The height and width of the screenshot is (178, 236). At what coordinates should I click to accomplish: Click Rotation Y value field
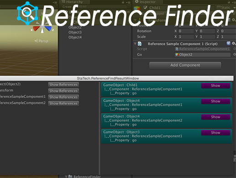pyautogui.click(x=207, y=31)
